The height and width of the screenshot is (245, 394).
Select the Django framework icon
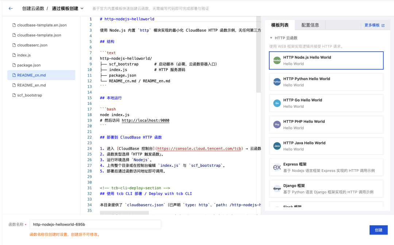[277, 189]
